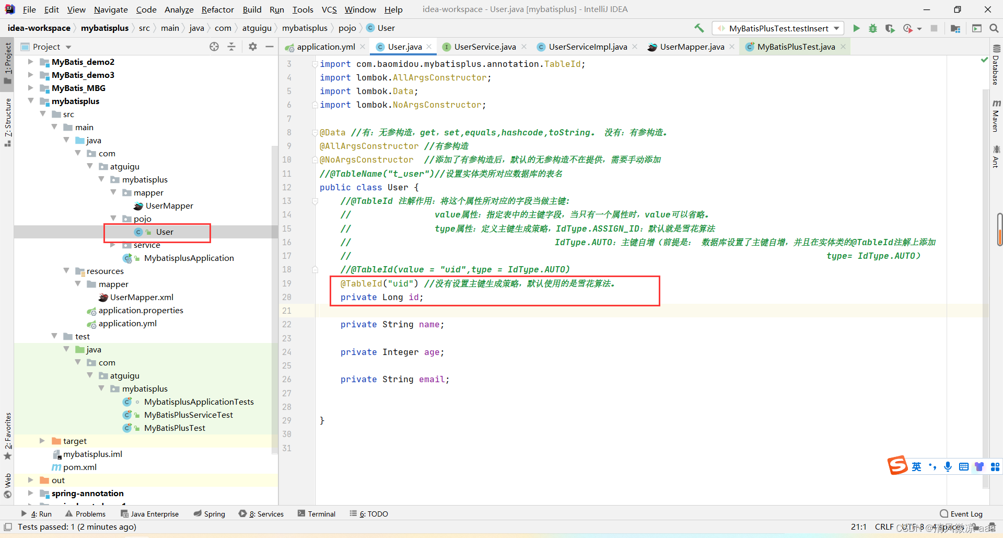
Task: Click the 21:1 caret position indicator
Action: pyautogui.click(x=859, y=527)
